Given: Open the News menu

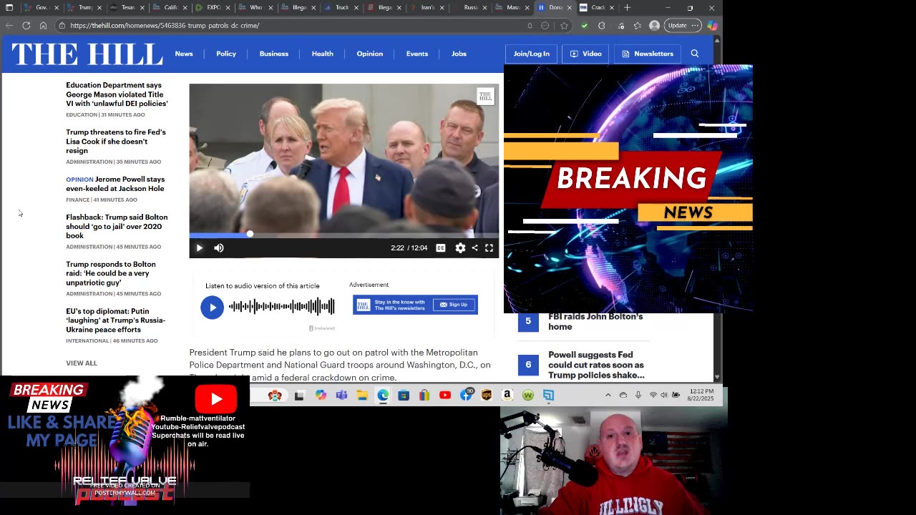Looking at the screenshot, I should (x=184, y=54).
